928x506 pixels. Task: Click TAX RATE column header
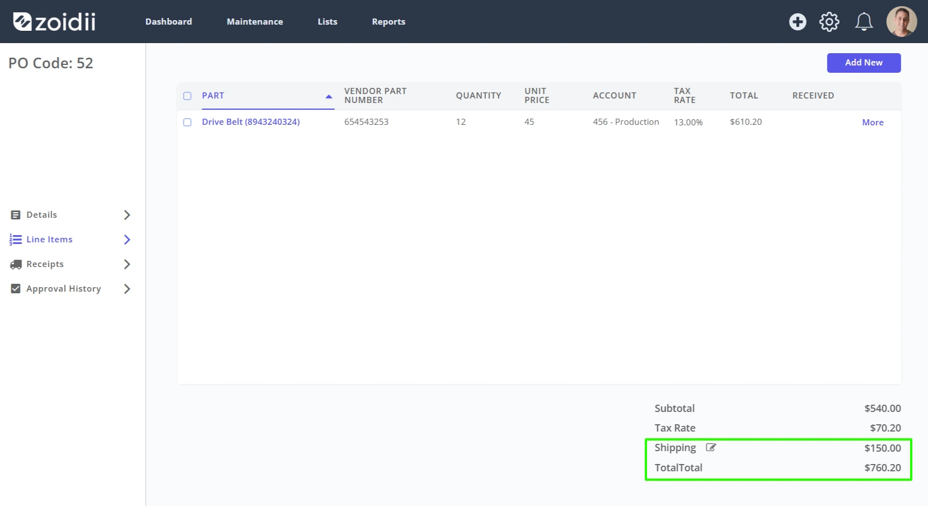tap(685, 96)
